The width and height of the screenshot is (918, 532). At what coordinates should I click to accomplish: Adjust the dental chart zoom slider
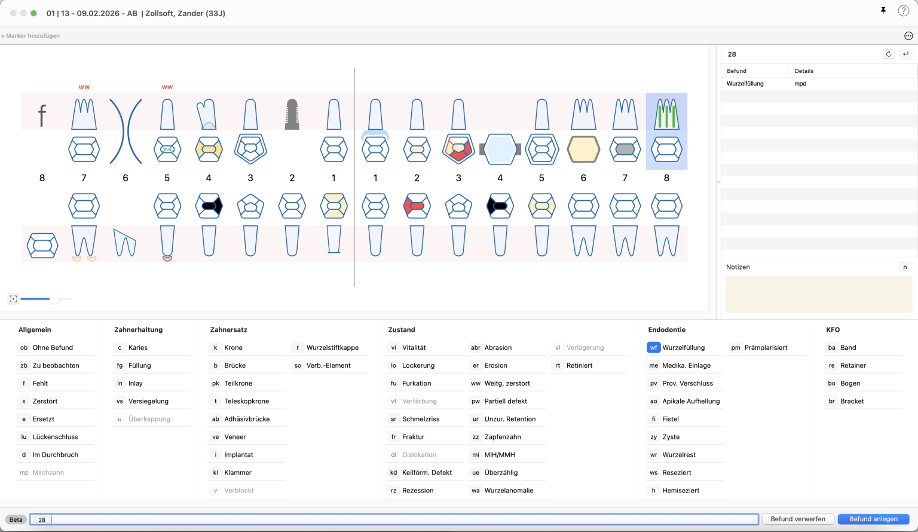[x=54, y=299]
